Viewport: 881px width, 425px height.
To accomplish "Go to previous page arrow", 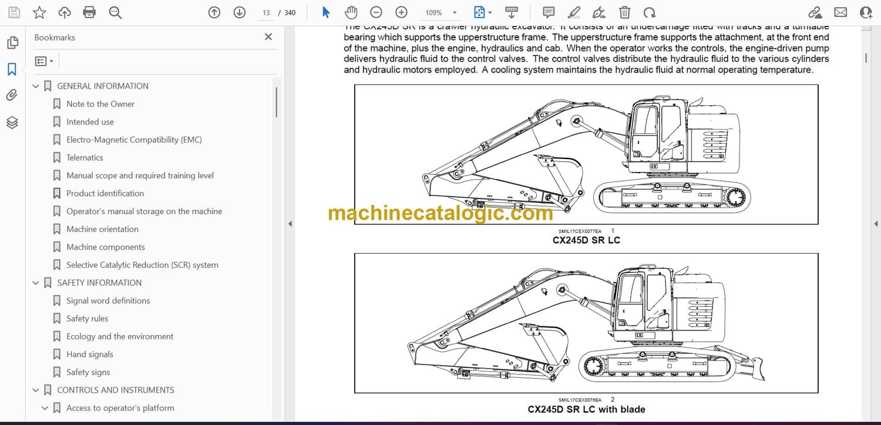I will click(x=214, y=12).
